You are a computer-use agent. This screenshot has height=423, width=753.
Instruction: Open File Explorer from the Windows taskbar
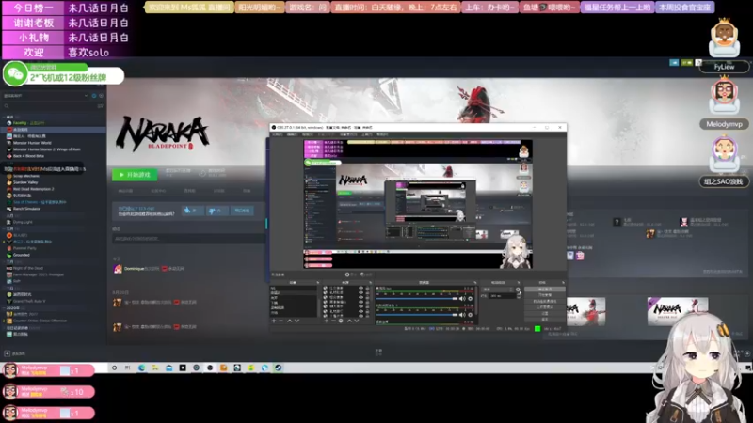[x=155, y=368]
